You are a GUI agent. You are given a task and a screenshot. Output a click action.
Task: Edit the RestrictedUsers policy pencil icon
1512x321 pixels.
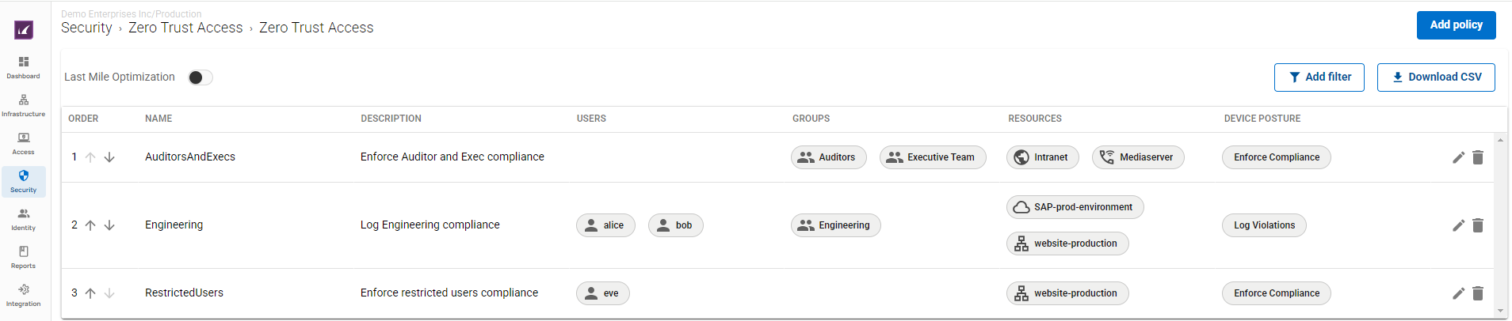1458,293
